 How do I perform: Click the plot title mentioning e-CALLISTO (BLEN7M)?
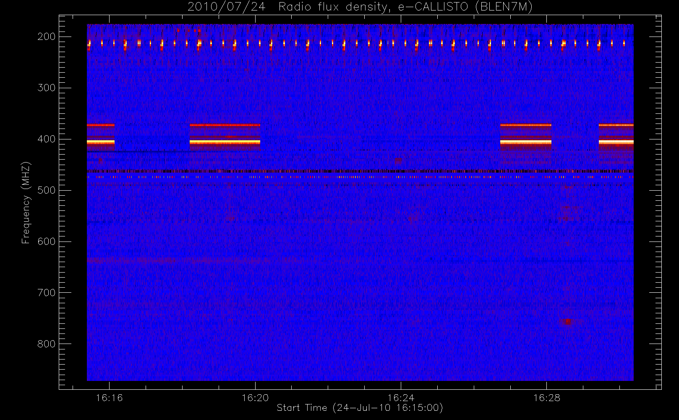360,7
